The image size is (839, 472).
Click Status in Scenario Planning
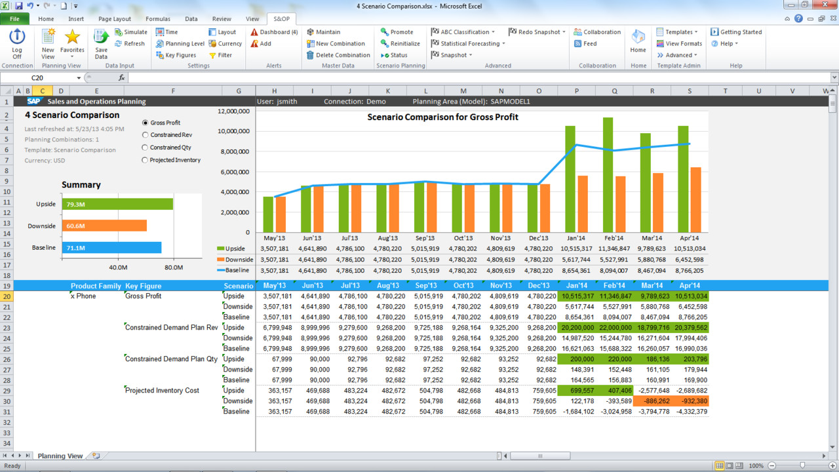tap(394, 56)
